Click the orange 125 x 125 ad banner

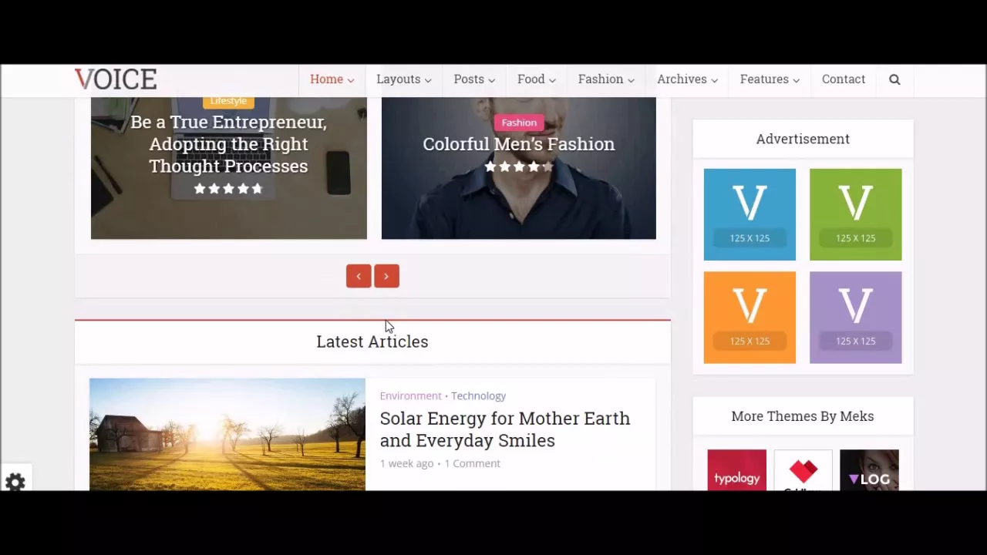coord(750,318)
